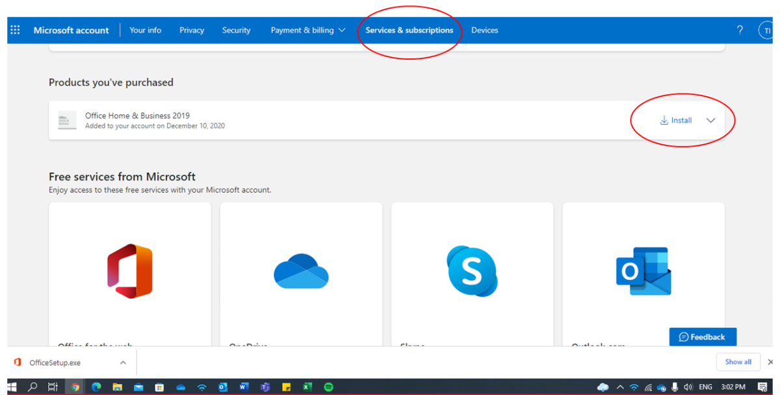Click the Office Home & Business 2019 product thumbnail
Viewport: 780px width, 395px height.
pos(66,120)
